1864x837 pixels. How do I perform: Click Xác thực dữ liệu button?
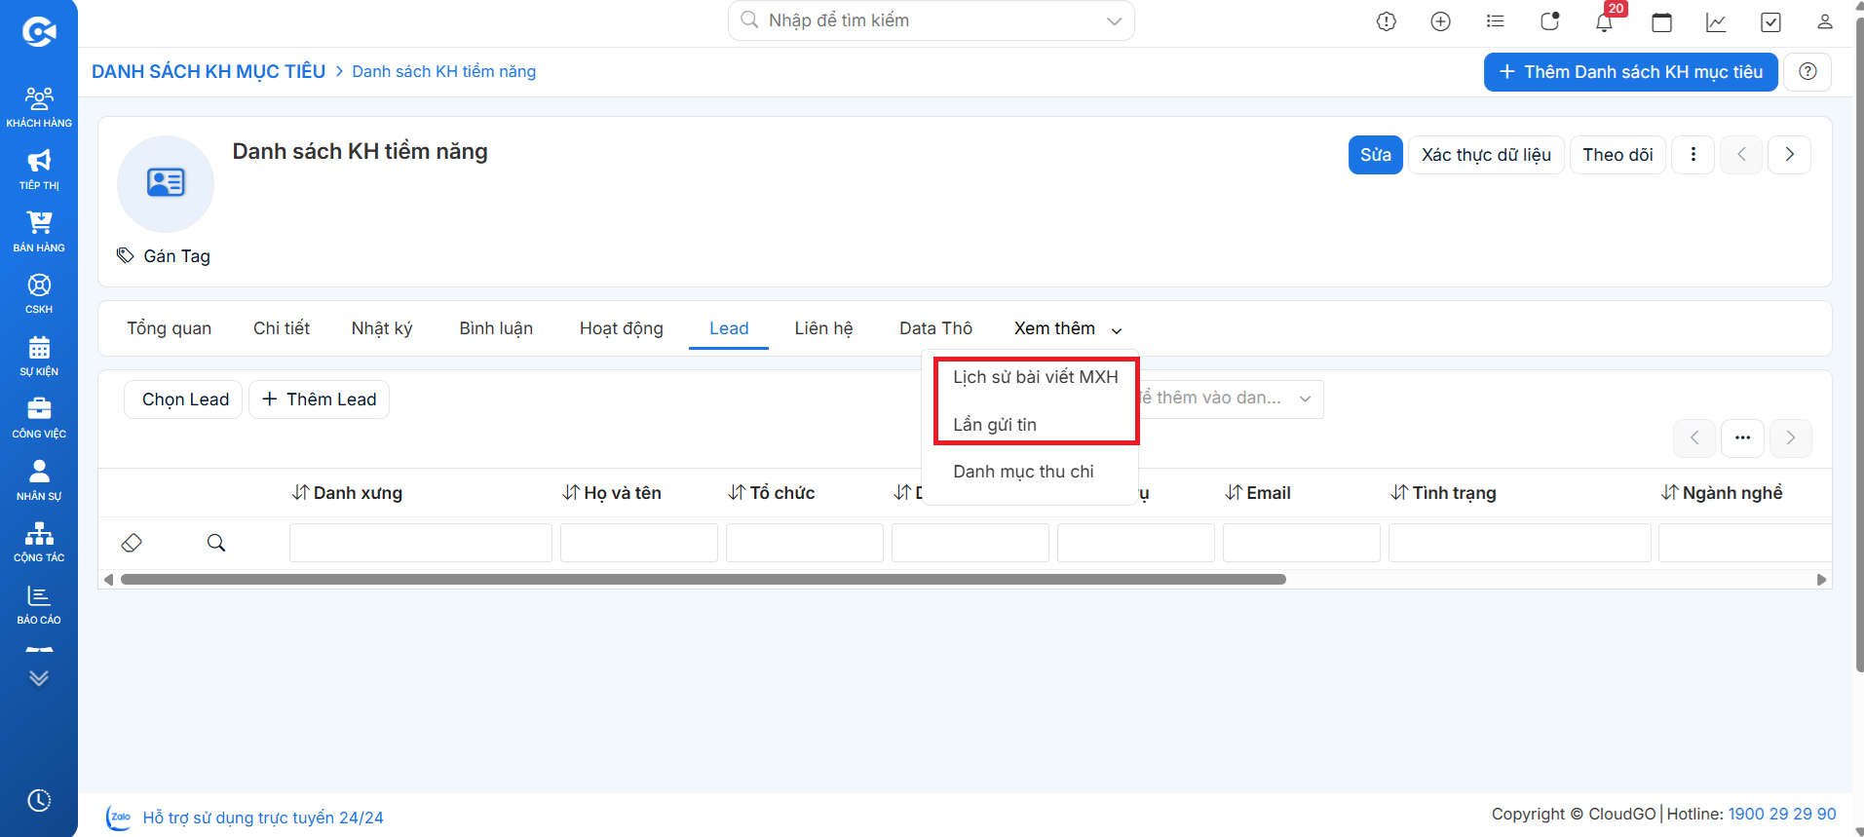tap(1486, 155)
